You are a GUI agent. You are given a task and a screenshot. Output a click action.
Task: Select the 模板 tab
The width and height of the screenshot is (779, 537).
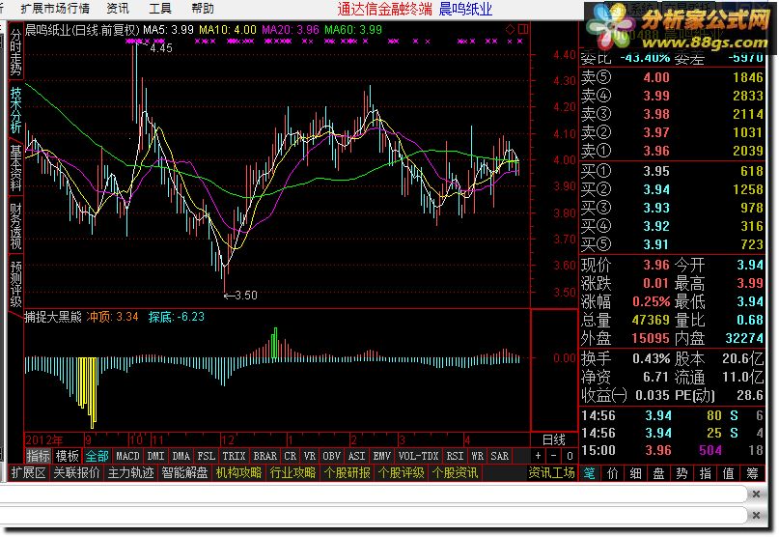click(67, 456)
